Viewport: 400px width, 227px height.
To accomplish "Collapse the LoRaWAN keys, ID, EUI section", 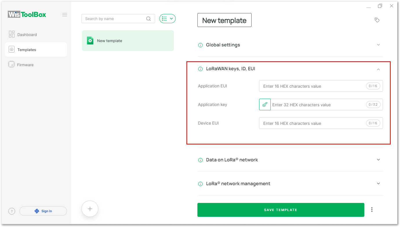I will 378,69.
